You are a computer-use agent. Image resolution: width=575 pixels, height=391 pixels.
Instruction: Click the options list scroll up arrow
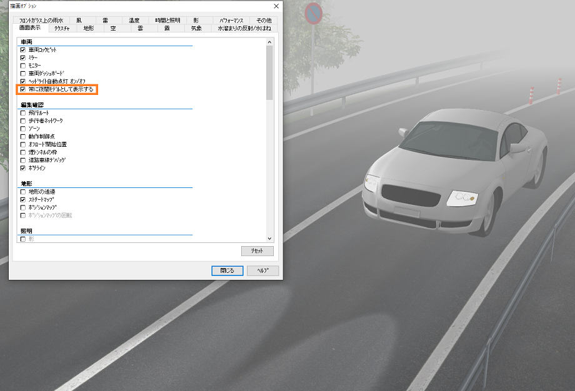point(269,42)
